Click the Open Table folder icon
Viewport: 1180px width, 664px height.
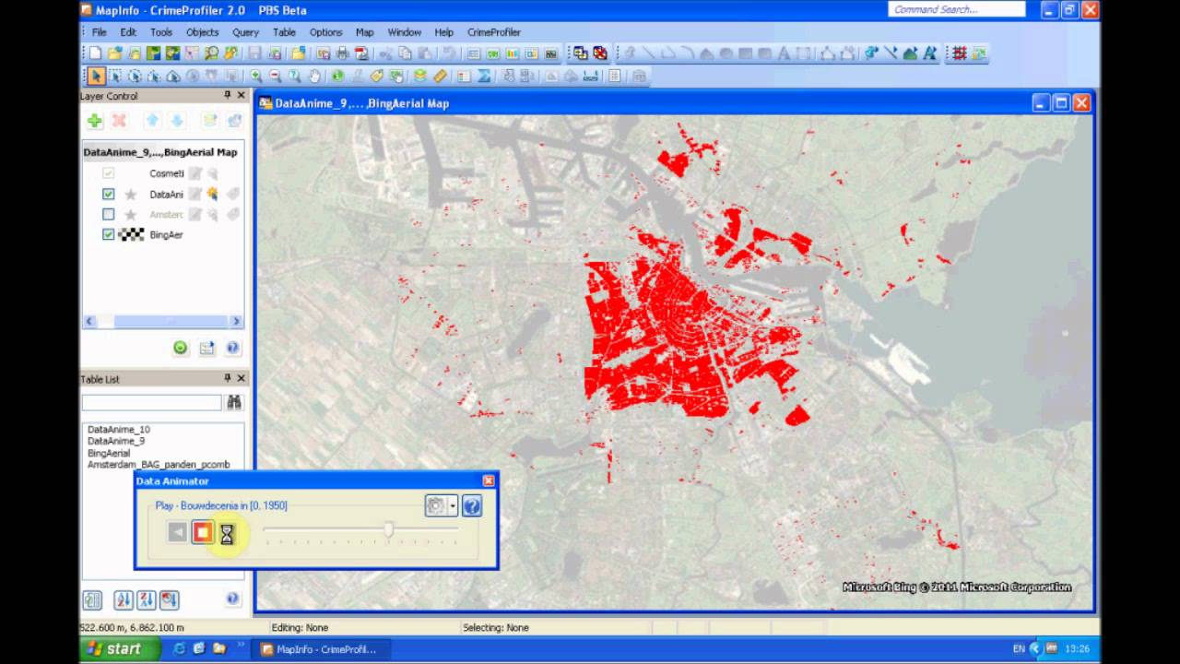[114, 53]
